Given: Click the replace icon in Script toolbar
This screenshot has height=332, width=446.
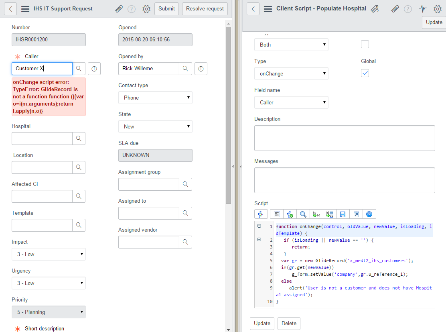Looking at the screenshot, I should 316,214.
